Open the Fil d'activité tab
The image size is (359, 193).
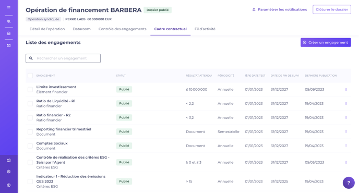tap(205, 29)
